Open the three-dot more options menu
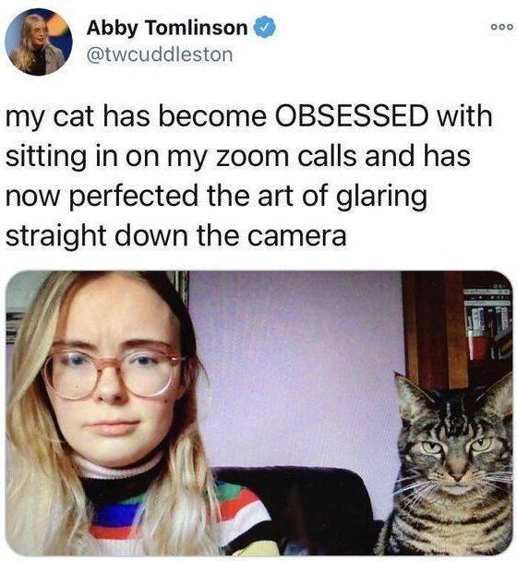 click(x=502, y=27)
